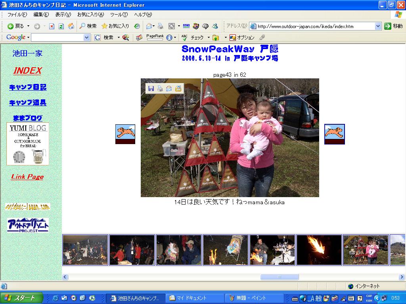Expand the address bar URL dropdown
The image size is (406, 304).
pyautogui.click(x=378, y=26)
